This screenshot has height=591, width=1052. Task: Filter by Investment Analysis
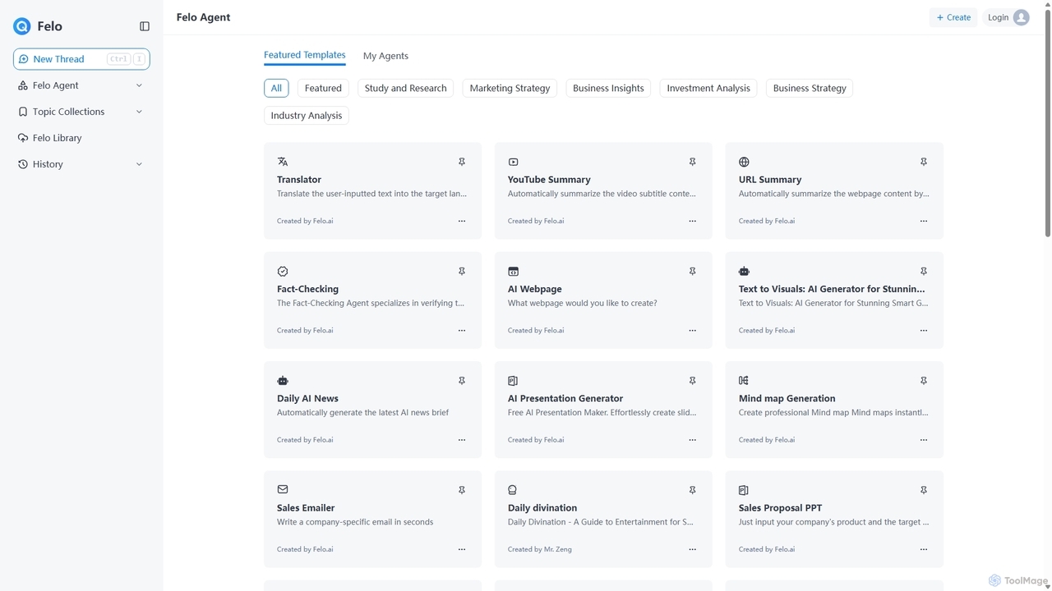[x=708, y=88]
